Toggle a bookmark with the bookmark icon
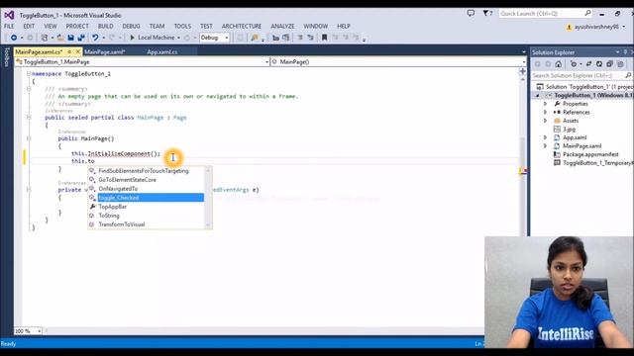This screenshot has width=634, height=356. (x=324, y=38)
